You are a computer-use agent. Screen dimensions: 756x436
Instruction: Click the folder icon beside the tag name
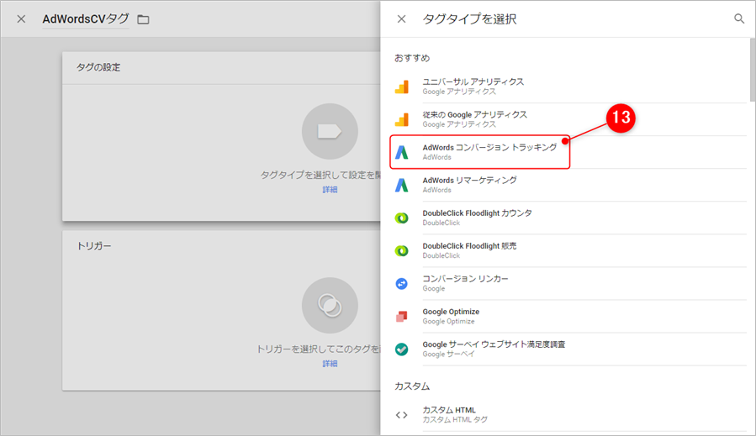point(143,20)
